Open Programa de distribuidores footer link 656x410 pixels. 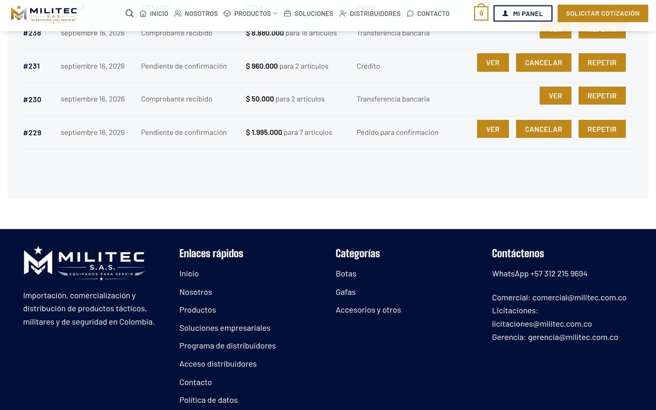pos(228,346)
